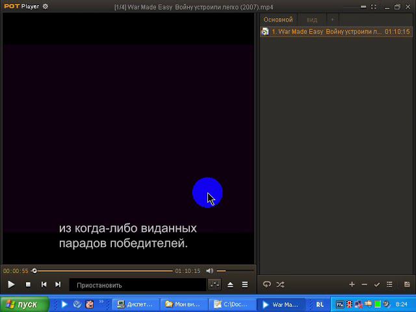
Task: Click the second quick launch icon
Action: click(77, 304)
